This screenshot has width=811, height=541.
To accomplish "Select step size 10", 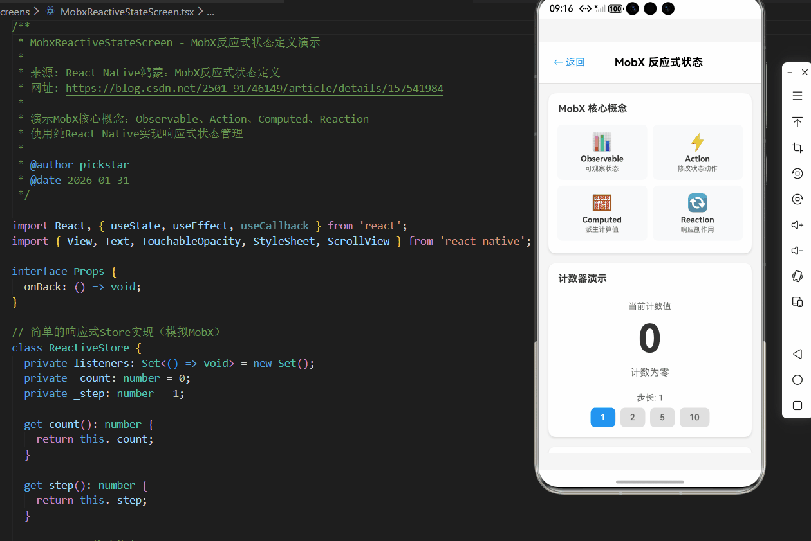I will click(x=694, y=417).
